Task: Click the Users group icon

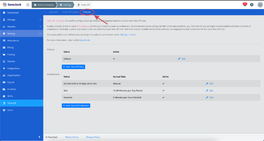Action: 4,110
